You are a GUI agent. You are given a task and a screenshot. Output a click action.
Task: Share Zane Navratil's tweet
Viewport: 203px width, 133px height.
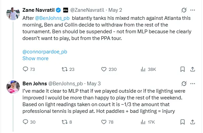coord(193,69)
